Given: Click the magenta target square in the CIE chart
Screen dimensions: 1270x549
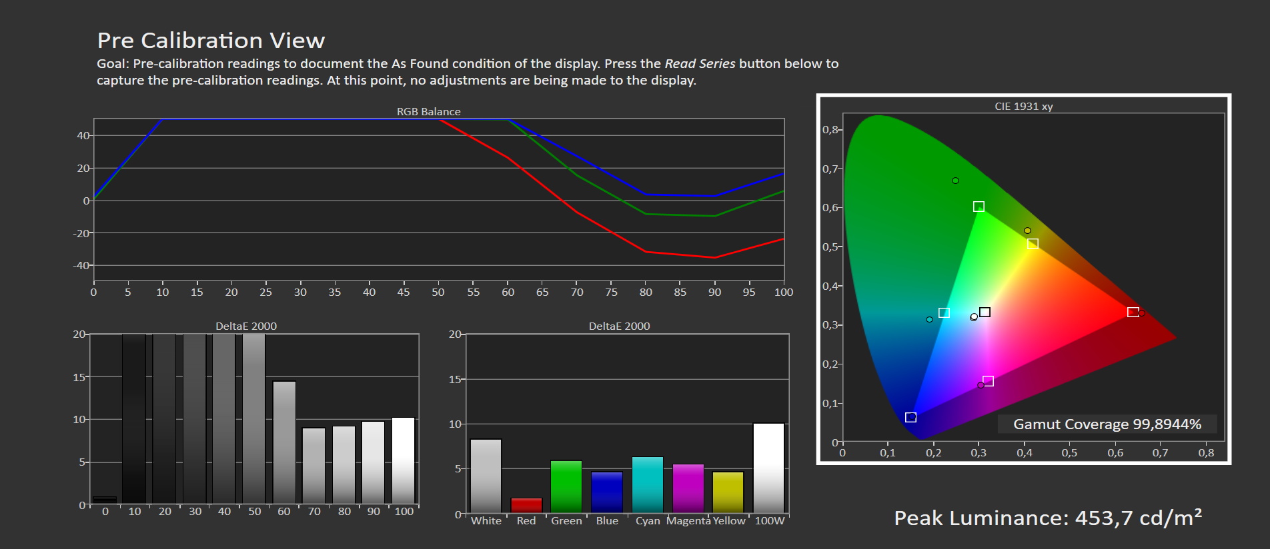Looking at the screenshot, I should click(x=989, y=381).
